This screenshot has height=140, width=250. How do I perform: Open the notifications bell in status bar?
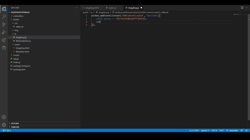tap(246, 130)
